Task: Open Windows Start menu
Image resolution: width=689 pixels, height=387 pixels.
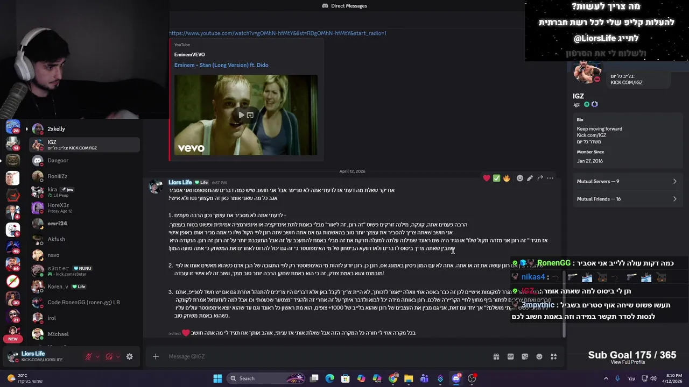Action: click(x=217, y=378)
